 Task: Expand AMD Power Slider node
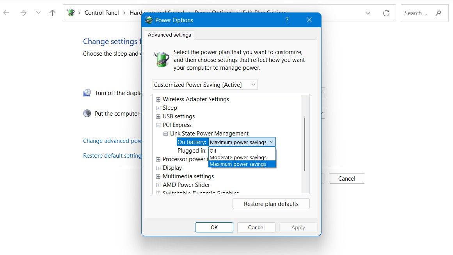(158, 185)
